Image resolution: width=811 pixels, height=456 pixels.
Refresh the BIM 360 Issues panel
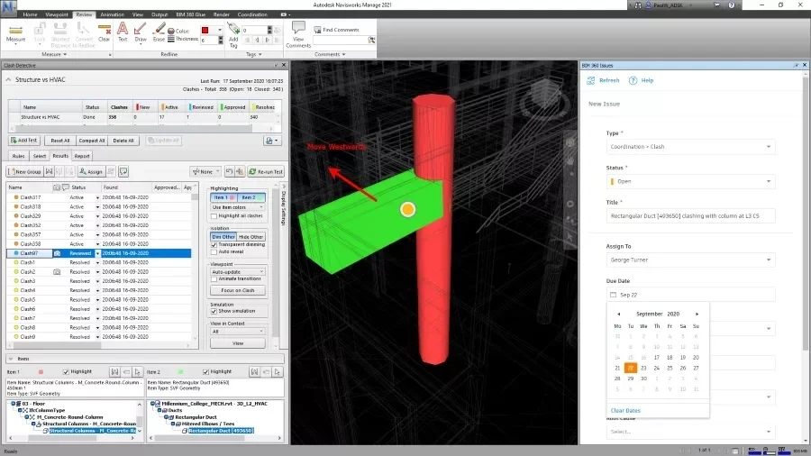point(605,80)
